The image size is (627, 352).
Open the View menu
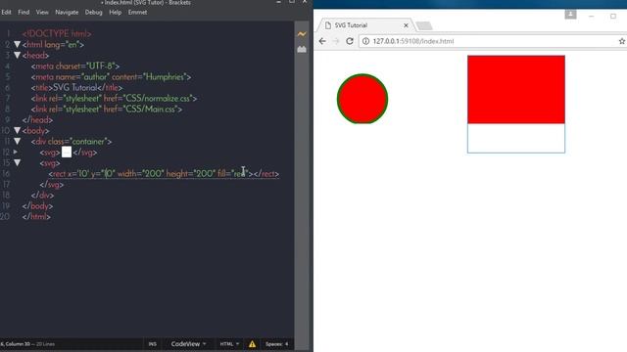point(42,13)
